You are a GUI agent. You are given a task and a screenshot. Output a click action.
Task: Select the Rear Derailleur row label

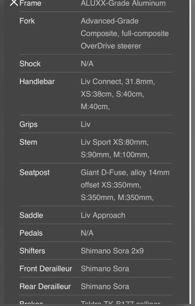coord(45,287)
